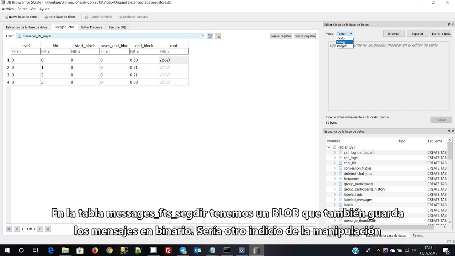The image size is (455, 256).
Task: Open the Ver menu
Action: 33,9
